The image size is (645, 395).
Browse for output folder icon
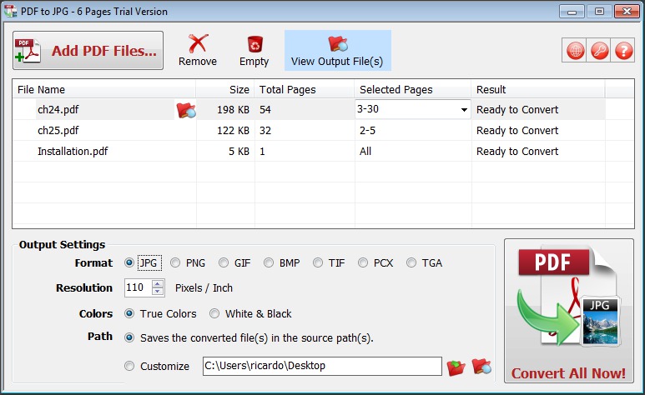[456, 367]
